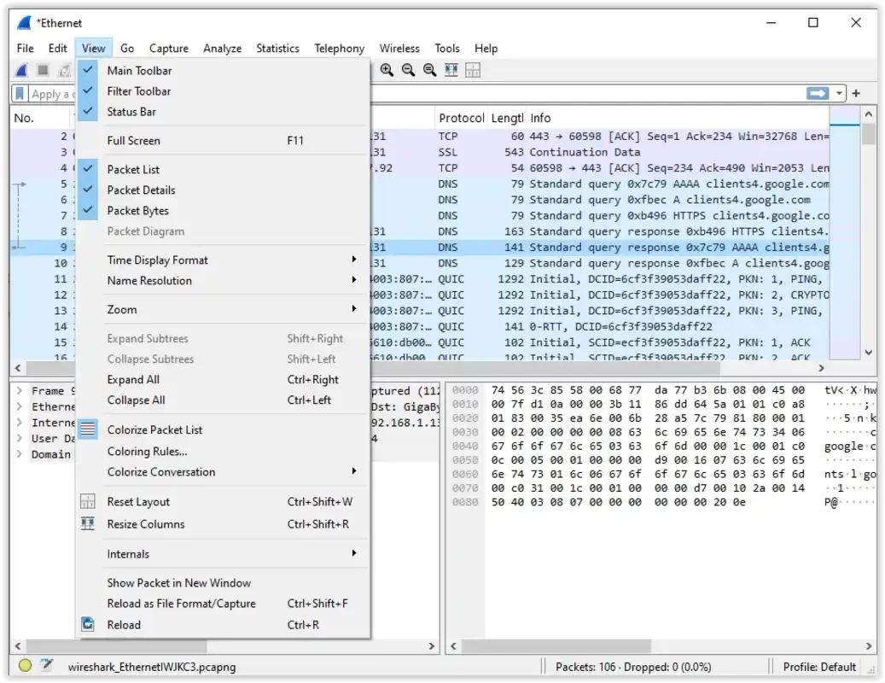Open the Internals submenu
885x683 pixels.
(223, 554)
